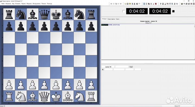Select the black rook on h8
Image resolution: width=195 pixels, height=107 pixels.
[91, 14]
